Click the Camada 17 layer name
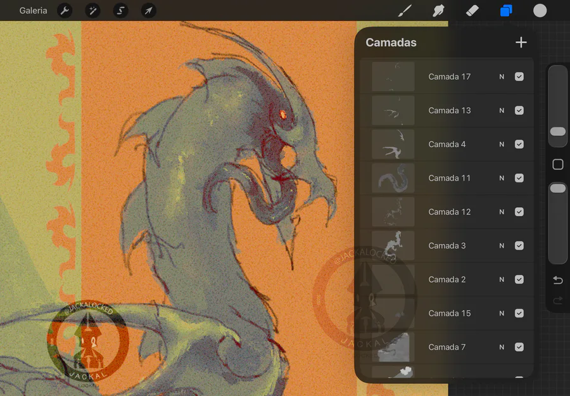 449,77
